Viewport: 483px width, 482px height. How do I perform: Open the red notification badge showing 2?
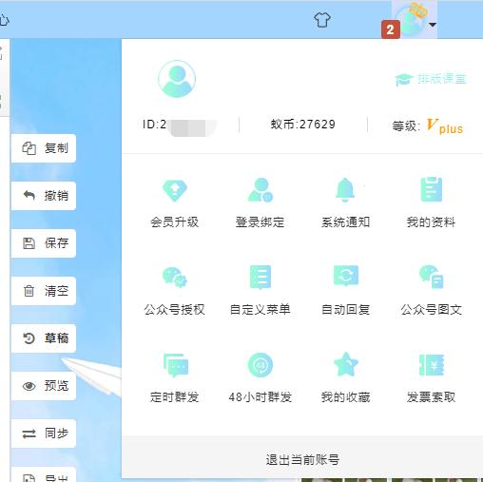click(x=390, y=29)
